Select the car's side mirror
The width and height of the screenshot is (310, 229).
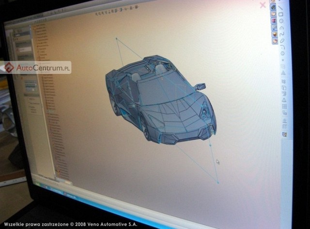click(201, 86)
